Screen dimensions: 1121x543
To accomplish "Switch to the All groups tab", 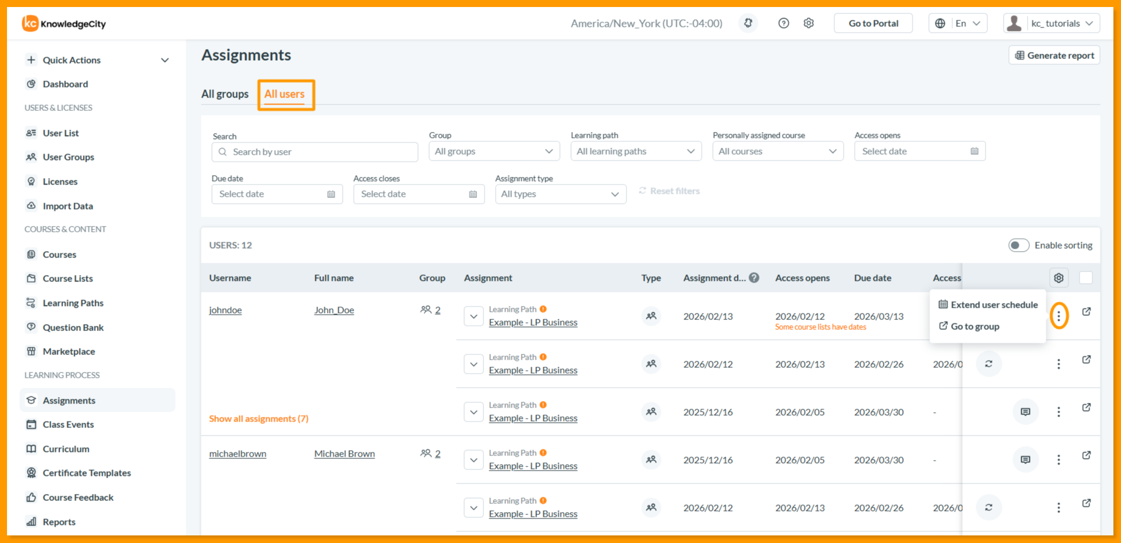I will (x=225, y=94).
